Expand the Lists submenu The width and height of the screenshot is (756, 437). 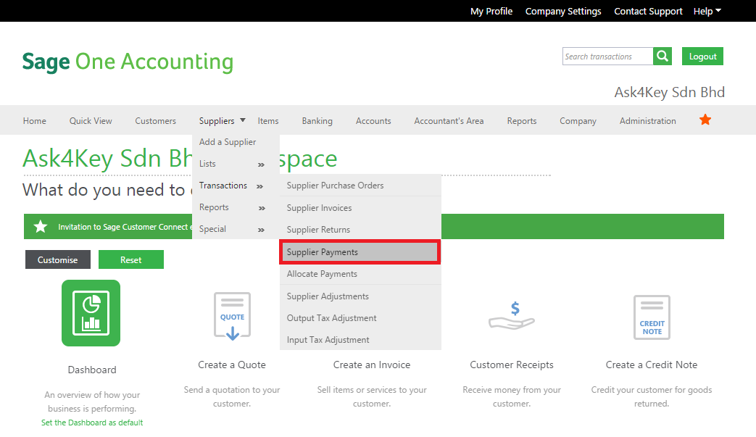232,164
